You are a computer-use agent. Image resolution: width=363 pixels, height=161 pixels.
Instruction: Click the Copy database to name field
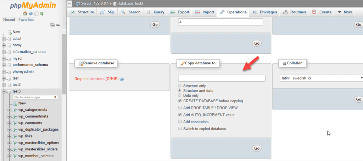coord(222,78)
